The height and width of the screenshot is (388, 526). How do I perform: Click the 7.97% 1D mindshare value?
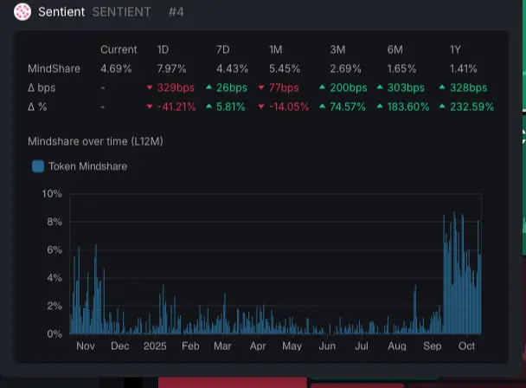point(171,69)
